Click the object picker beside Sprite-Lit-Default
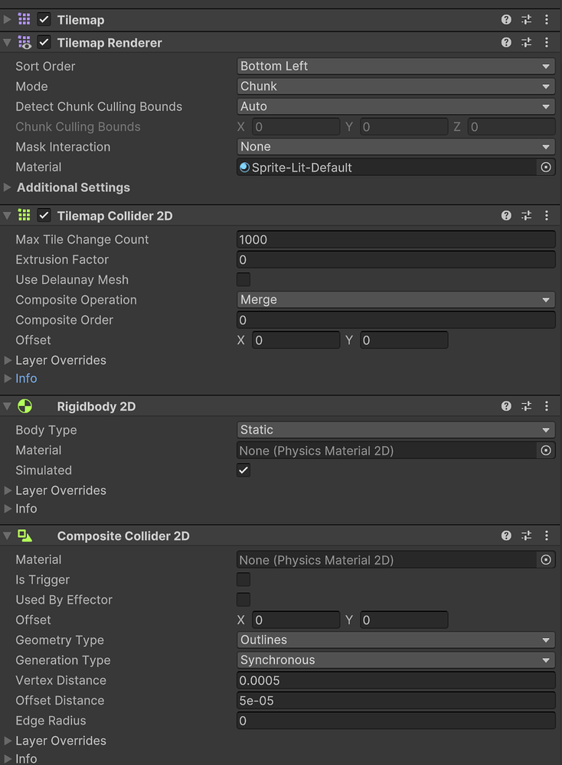 point(545,167)
